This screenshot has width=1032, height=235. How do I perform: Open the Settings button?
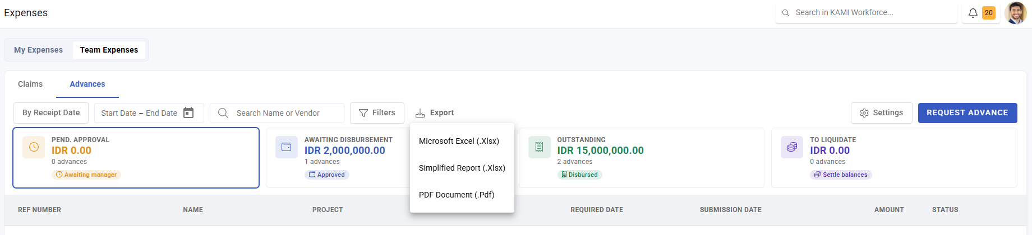click(882, 113)
